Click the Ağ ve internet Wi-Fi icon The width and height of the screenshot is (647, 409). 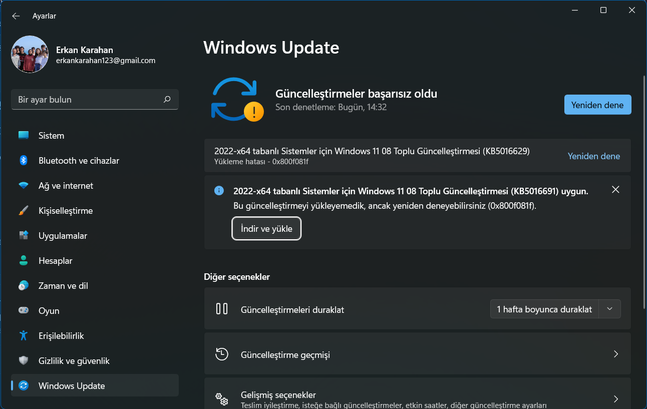click(x=24, y=186)
